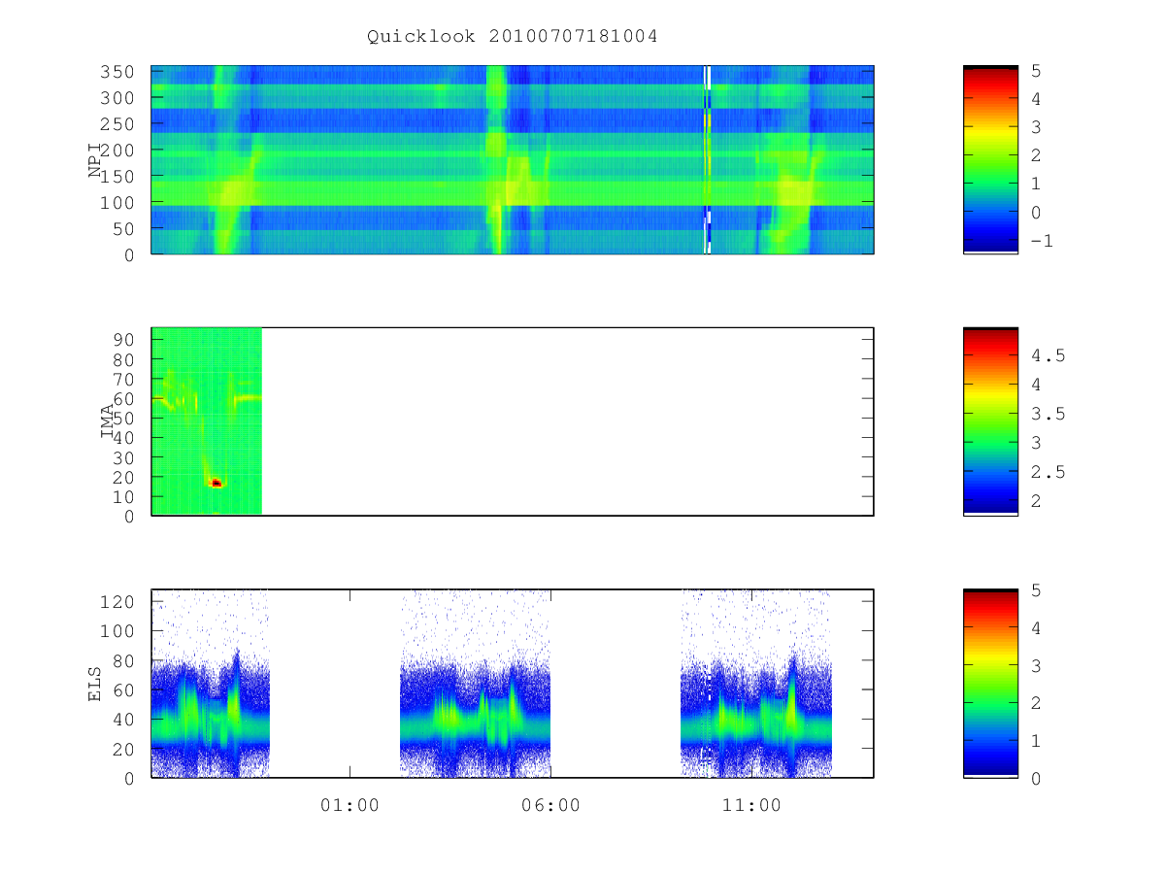This screenshot has width=1165, height=874.
Task: Click the 5 label on ELS colorbar
Action: [1037, 591]
